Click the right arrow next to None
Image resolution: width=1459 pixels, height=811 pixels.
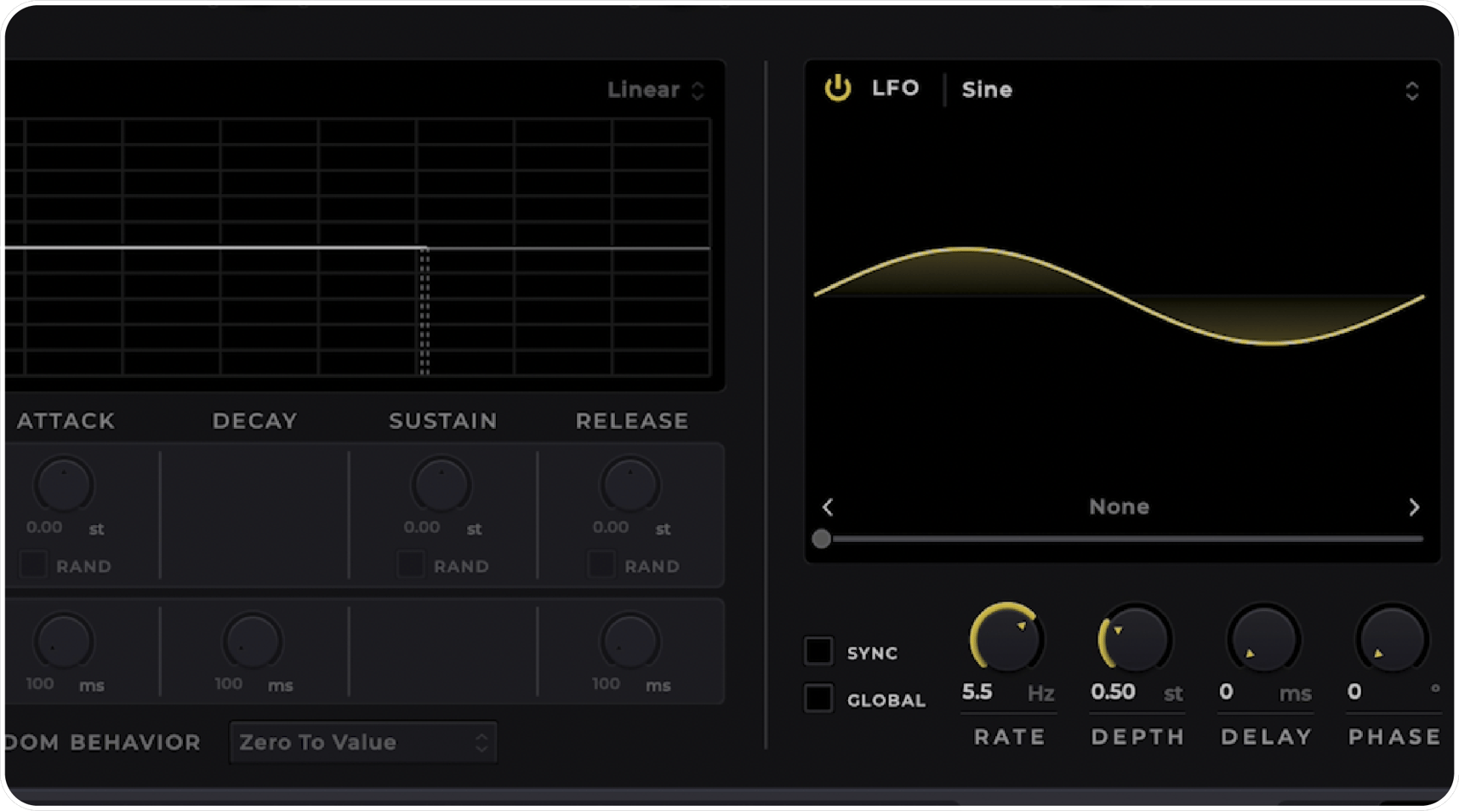[1413, 507]
